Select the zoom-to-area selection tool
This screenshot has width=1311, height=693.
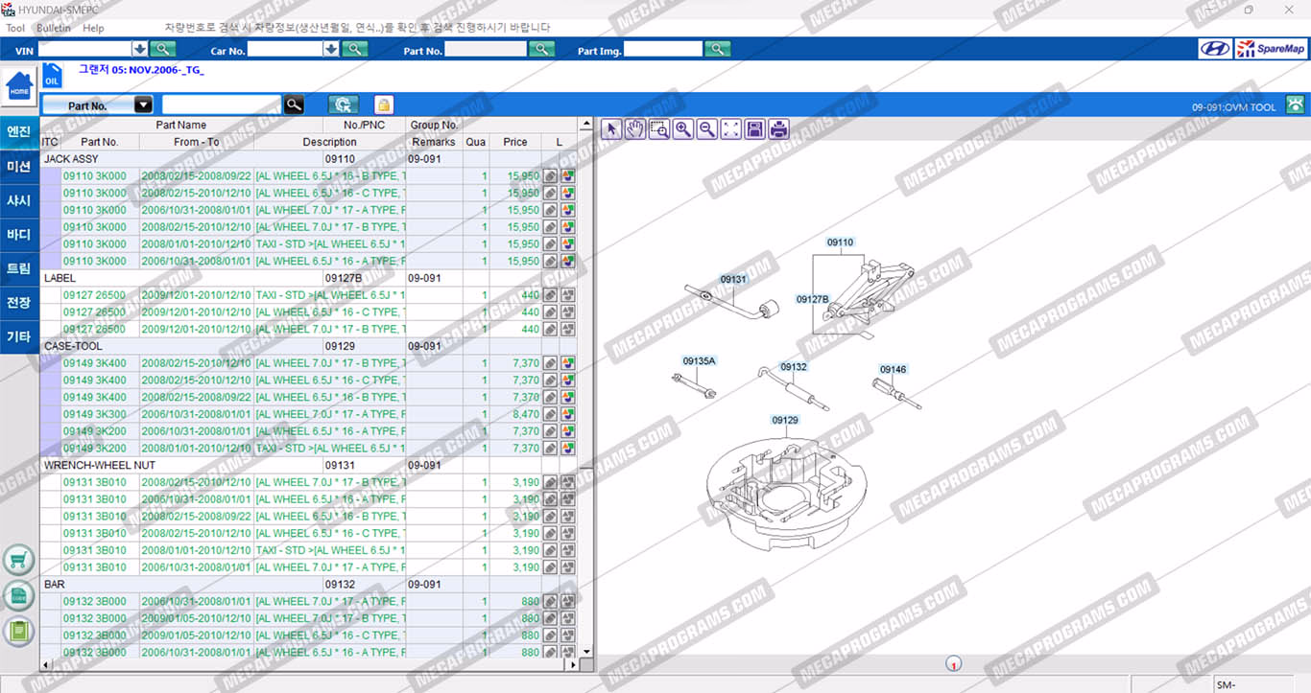click(x=659, y=129)
